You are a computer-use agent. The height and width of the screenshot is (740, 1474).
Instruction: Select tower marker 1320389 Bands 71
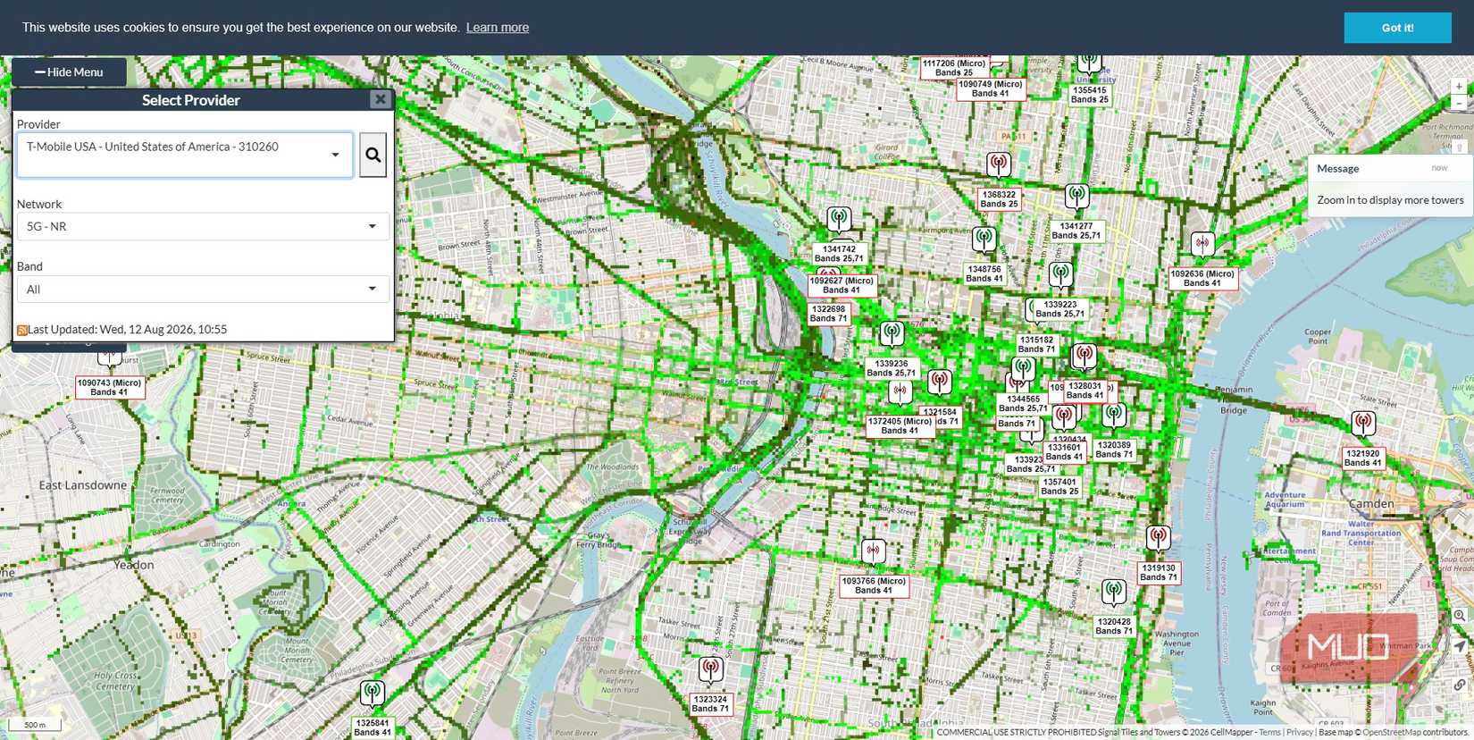pos(1113,415)
